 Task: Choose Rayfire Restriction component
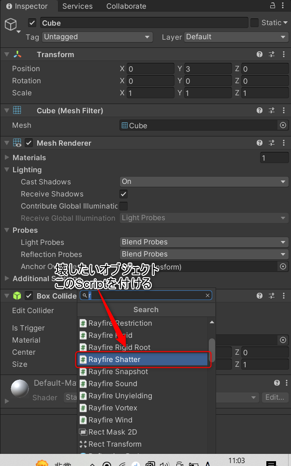[x=143, y=323]
